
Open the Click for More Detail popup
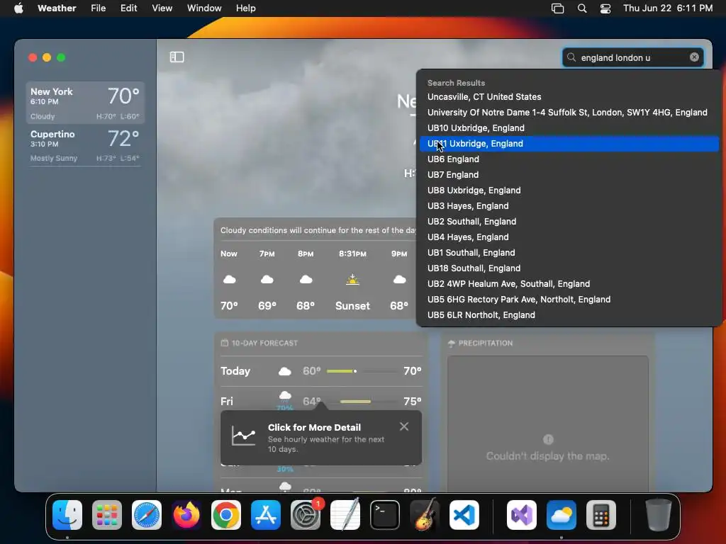tap(321, 438)
